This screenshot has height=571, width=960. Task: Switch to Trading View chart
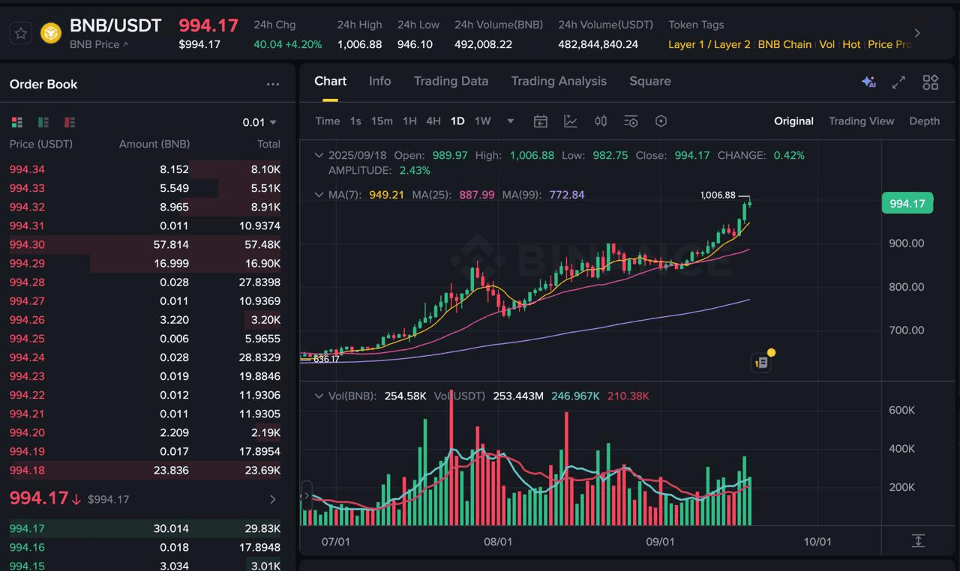pos(861,121)
